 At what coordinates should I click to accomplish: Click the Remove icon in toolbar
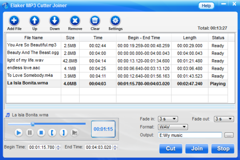click(x=75, y=20)
